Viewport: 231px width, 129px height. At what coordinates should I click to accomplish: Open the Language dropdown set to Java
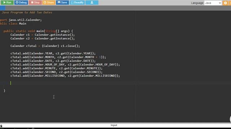(213, 3)
